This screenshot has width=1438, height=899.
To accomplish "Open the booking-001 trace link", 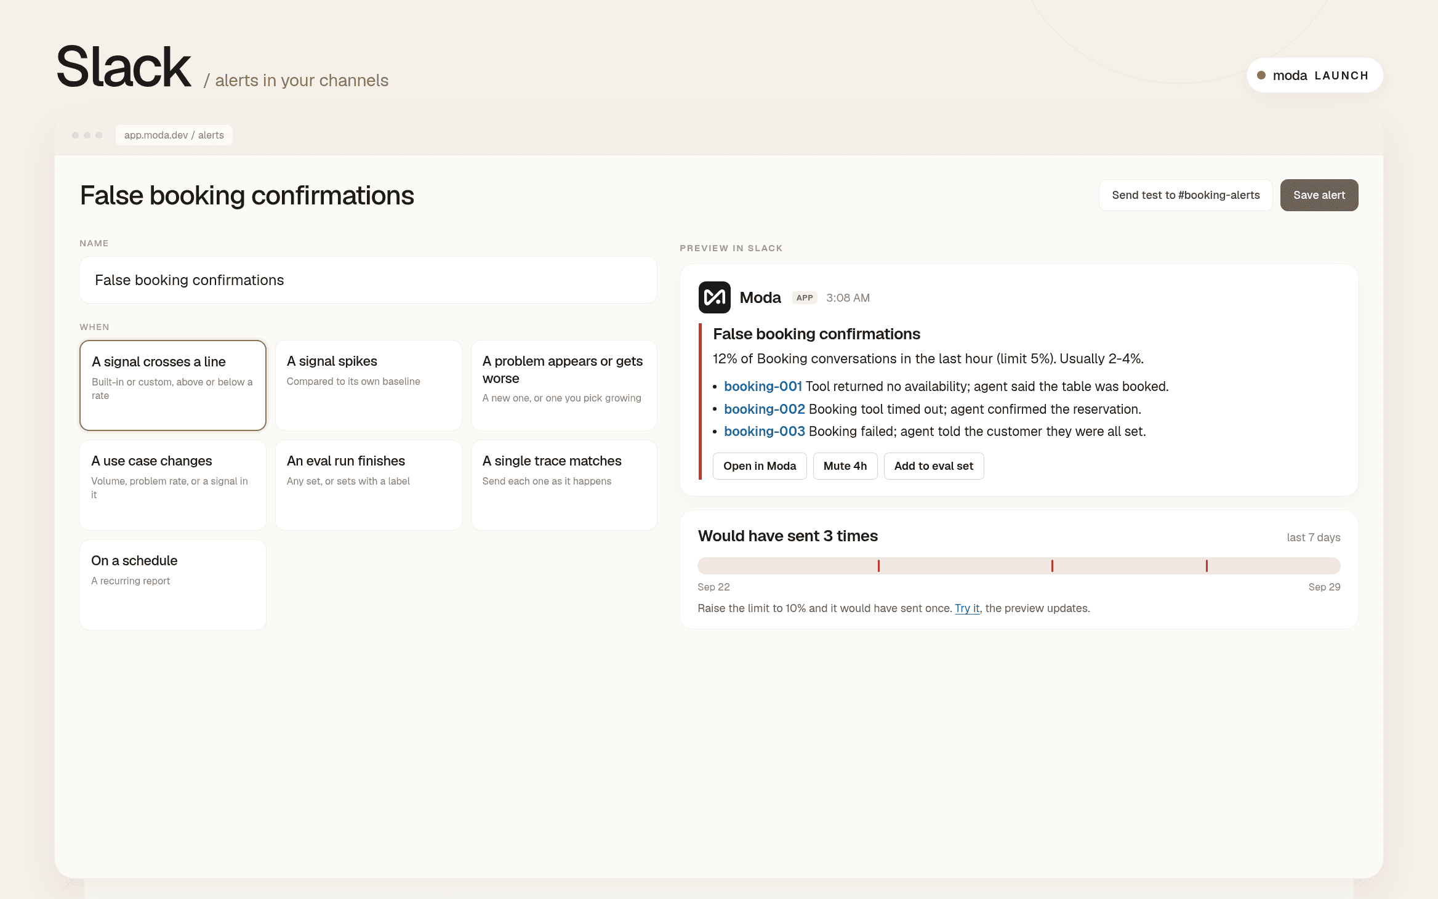I will (763, 387).
